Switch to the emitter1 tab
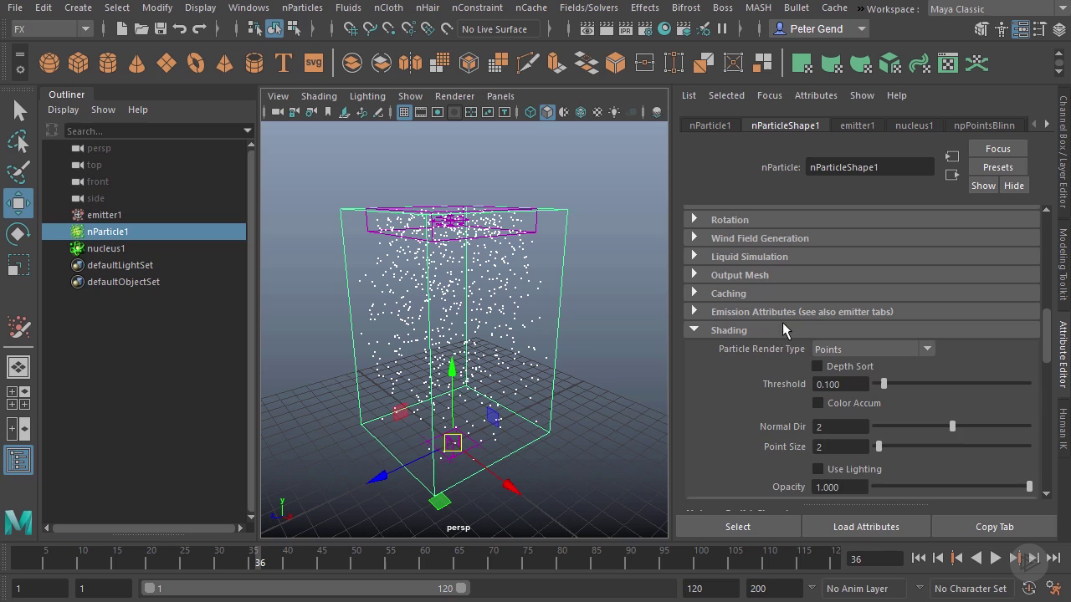Screen dimensions: 1071x602 pos(858,125)
